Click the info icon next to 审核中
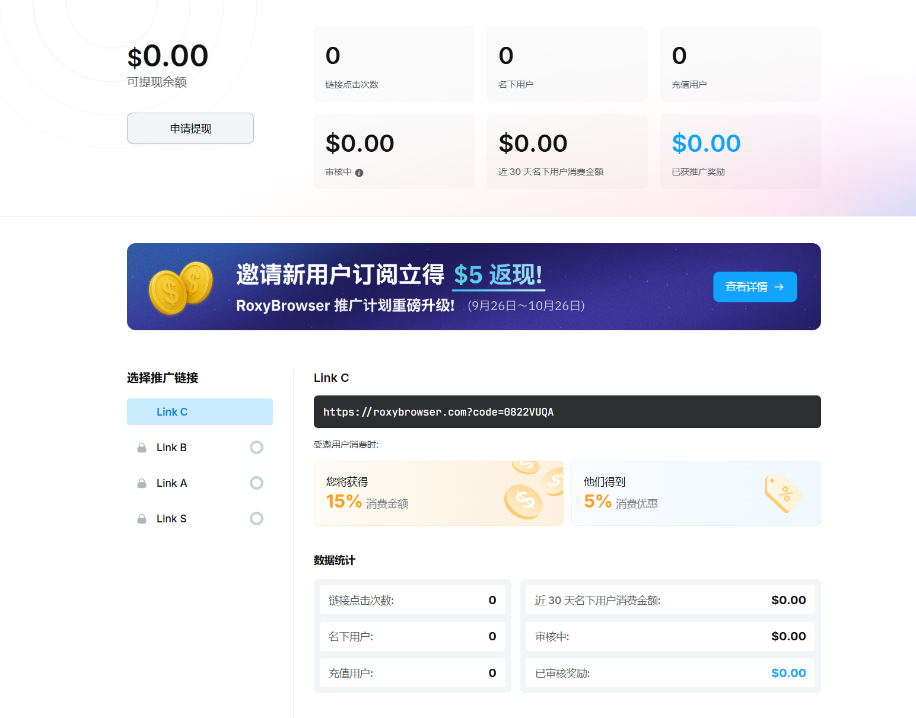Screen dimensions: 916x718 coord(359,173)
